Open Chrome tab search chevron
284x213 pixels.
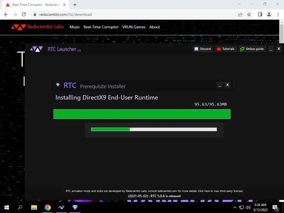click(x=239, y=4)
